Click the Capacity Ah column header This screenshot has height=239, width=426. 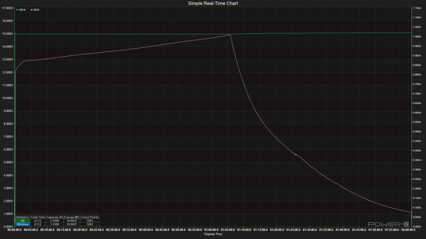tap(54, 217)
